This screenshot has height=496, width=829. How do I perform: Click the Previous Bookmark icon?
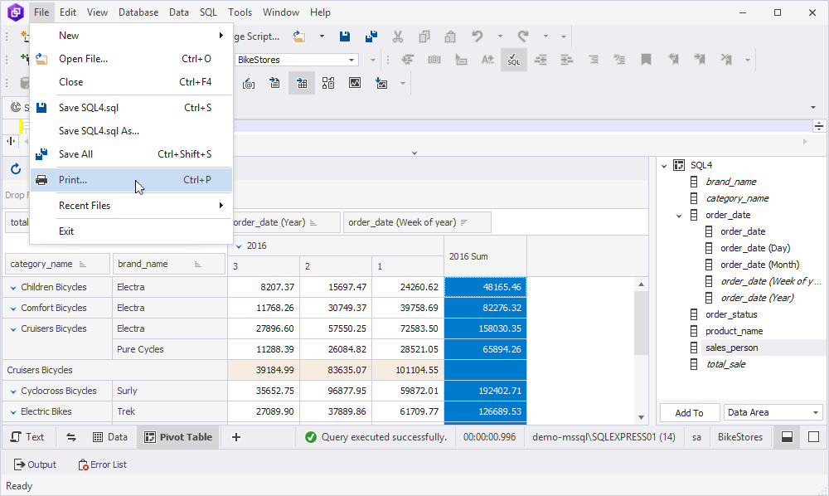[673, 60]
